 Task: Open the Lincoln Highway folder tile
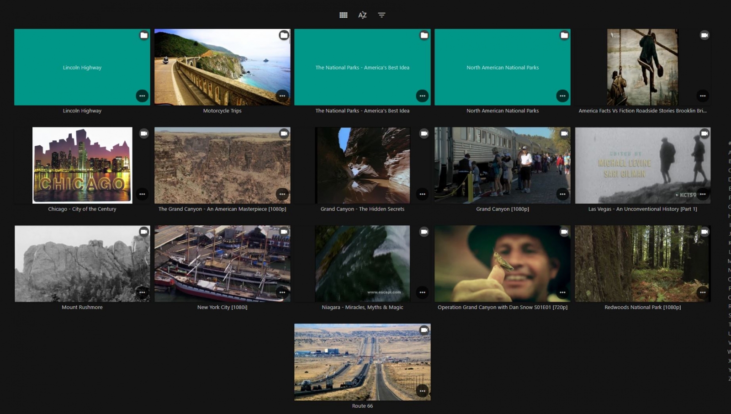(82, 67)
